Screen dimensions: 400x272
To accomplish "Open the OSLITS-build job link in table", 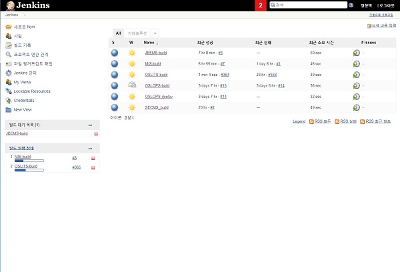I will tap(156, 75).
